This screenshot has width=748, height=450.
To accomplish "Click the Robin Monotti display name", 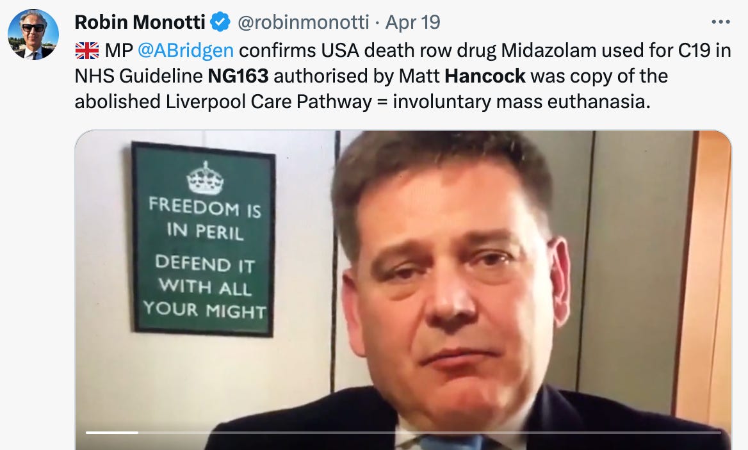I will pos(140,22).
